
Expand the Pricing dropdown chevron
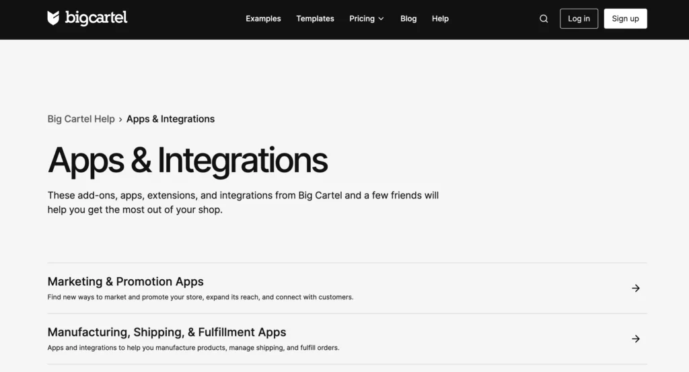381,18
